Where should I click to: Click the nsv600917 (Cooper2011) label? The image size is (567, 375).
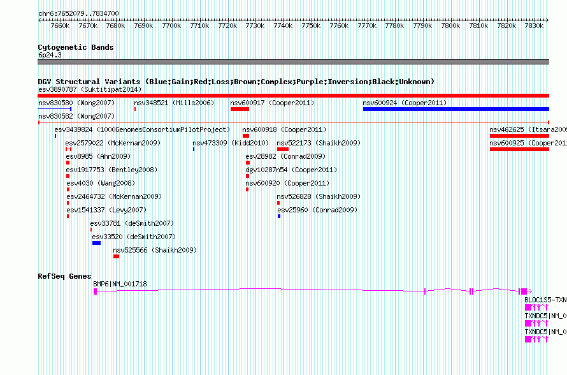[x=272, y=103]
